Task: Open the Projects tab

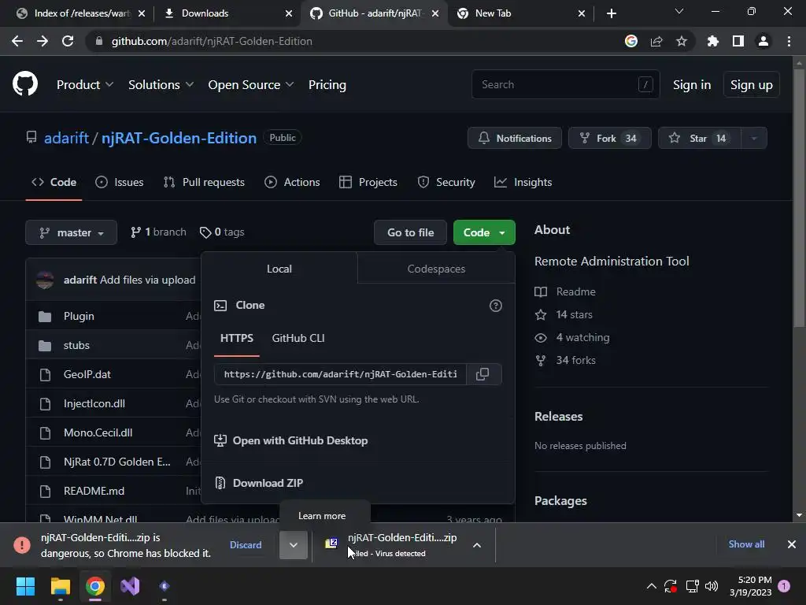Action: (368, 182)
